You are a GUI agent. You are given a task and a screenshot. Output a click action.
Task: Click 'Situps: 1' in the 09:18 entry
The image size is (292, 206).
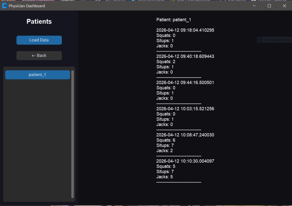(x=165, y=41)
